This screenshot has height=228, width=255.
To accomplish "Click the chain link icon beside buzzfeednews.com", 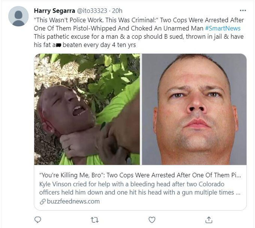I will coord(43,201).
